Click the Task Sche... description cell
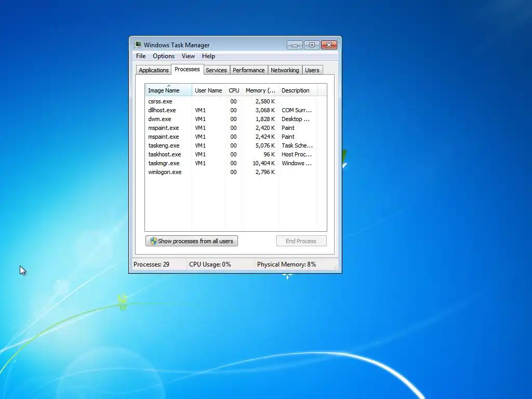Image resolution: width=532 pixels, height=399 pixels. click(x=297, y=145)
